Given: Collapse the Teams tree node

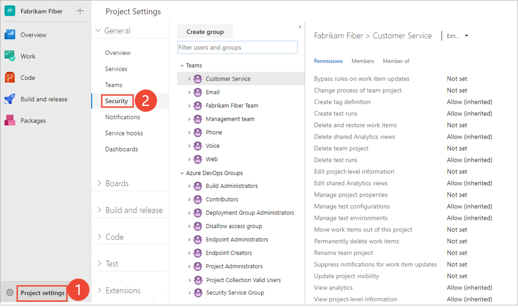Looking at the screenshot, I should tap(182, 66).
